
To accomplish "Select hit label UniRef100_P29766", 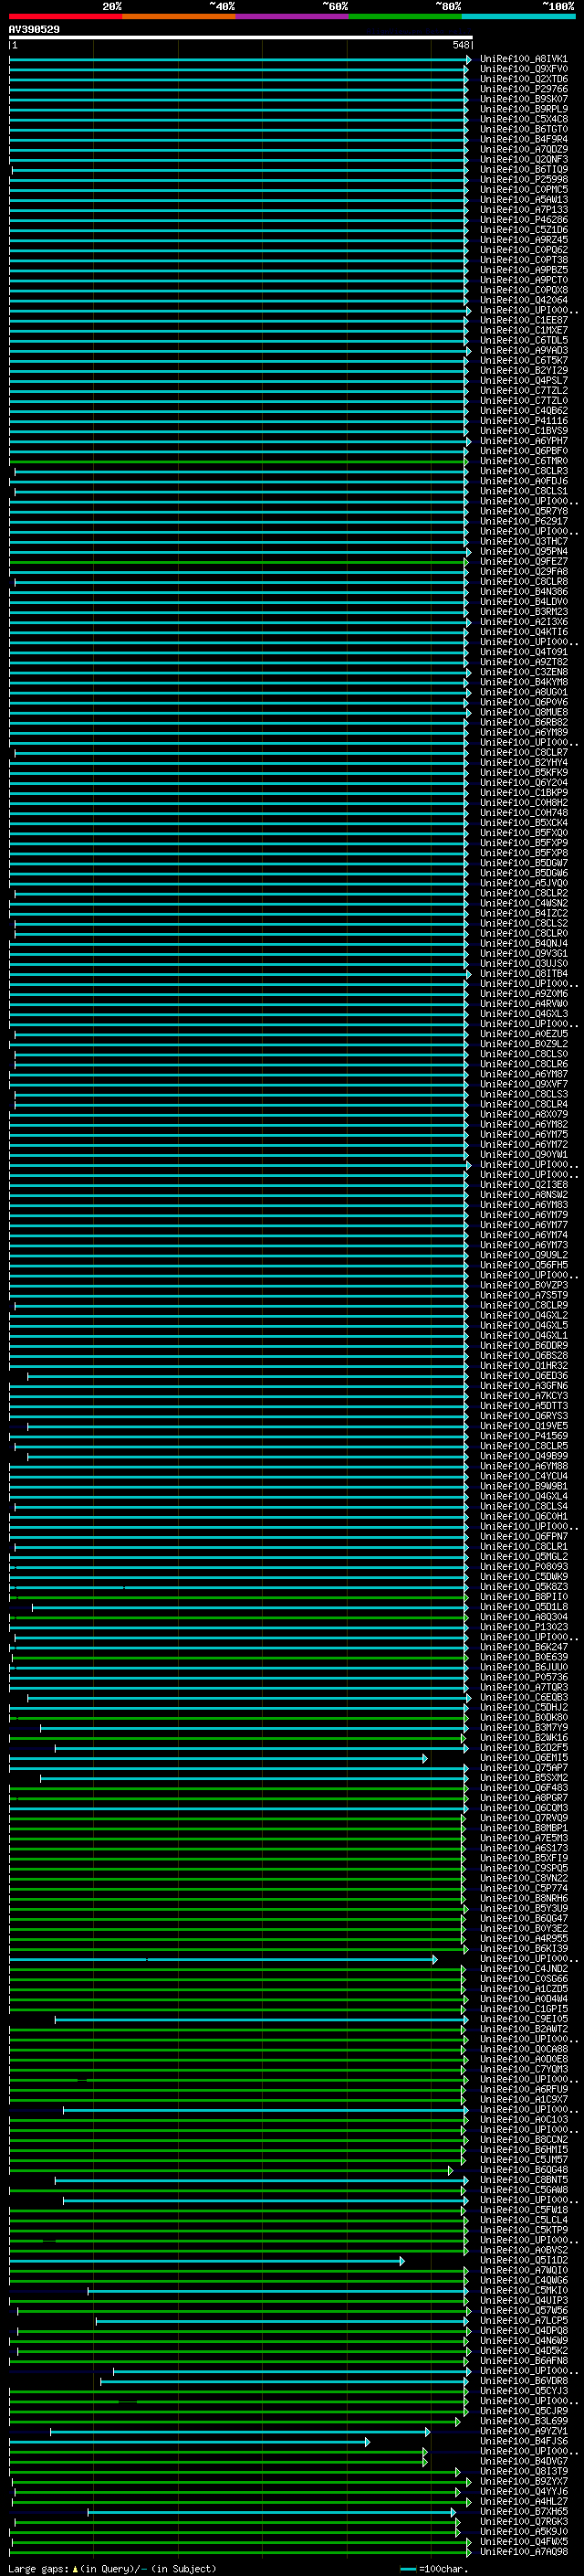I will click(x=523, y=89).
